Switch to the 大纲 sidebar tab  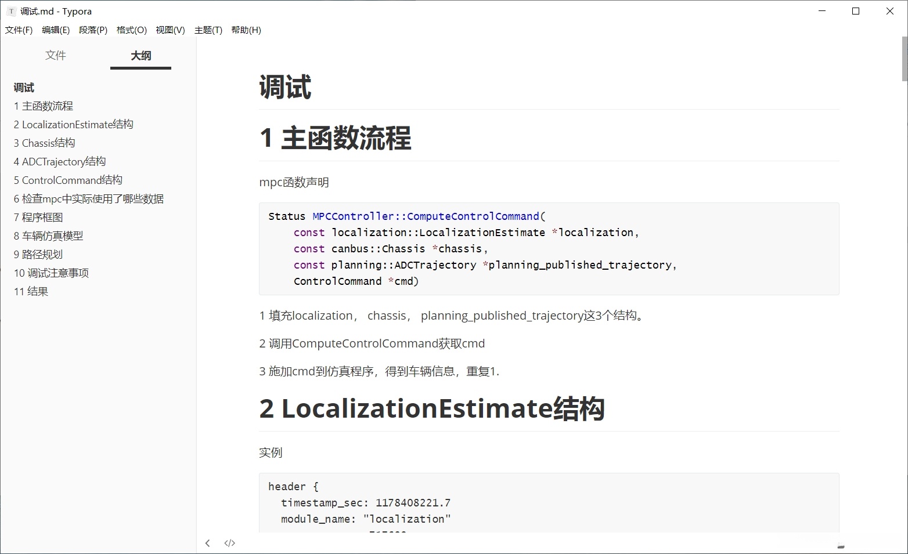140,56
